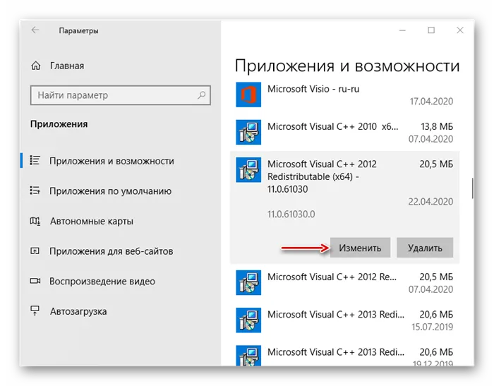Click the Microsoft Visio Office icon
This screenshot has height=386, width=494.
pos(248,95)
